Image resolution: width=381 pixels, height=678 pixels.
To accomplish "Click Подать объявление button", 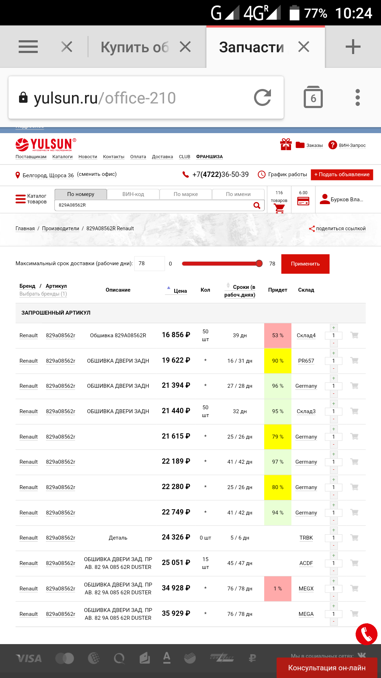I will coord(342,175).
